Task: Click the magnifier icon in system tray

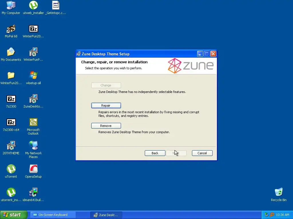Action: (272, 215)
